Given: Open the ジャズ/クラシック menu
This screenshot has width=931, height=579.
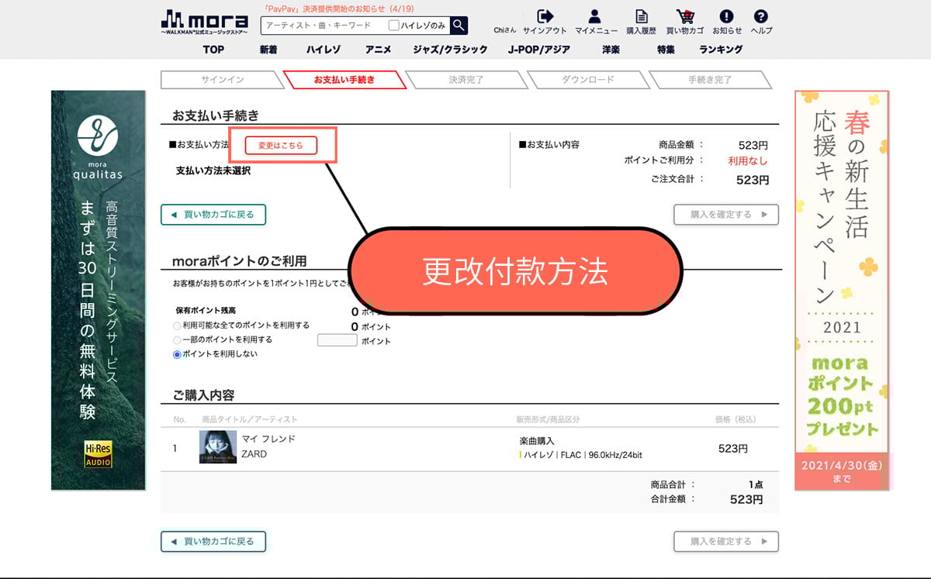Looking at the screenshot, I should [x=451, y=50].
